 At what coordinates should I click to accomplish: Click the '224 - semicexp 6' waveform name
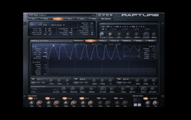54,25
